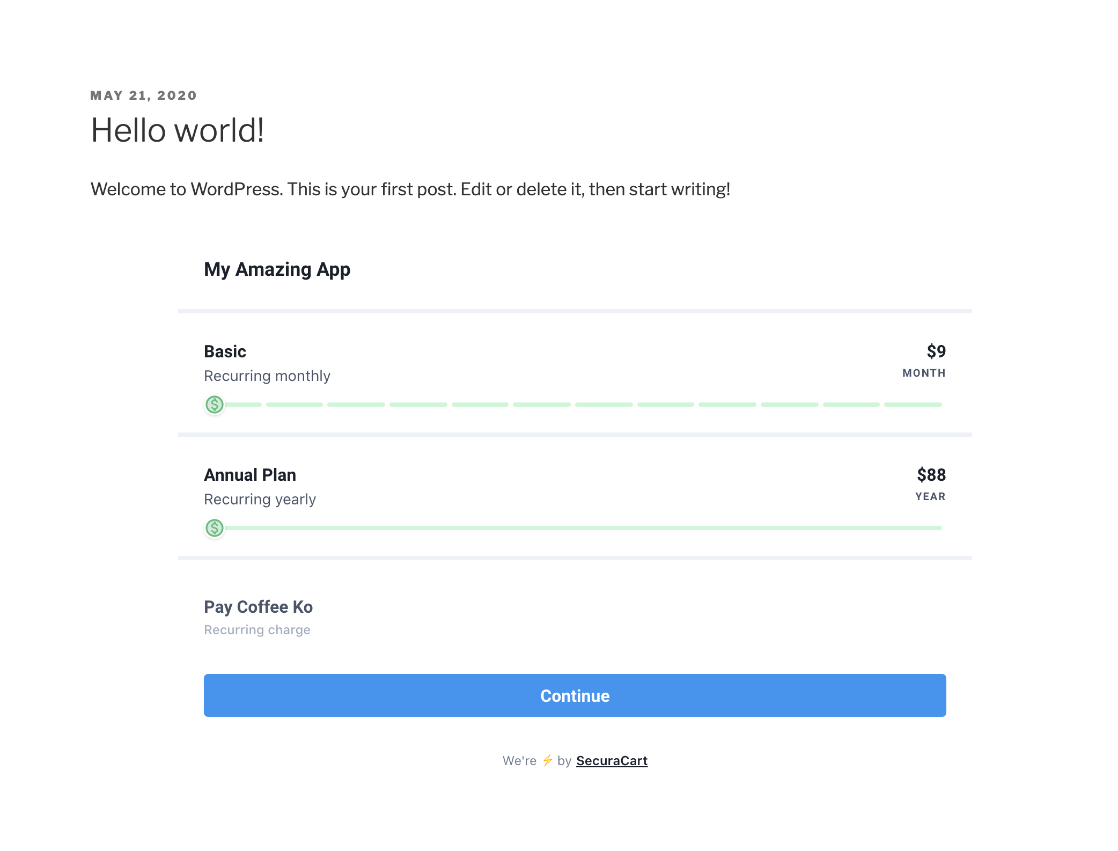This screenshot has width=1118, height=851.
Task: Click the dollar icon on Basic plan slider
Action: point(215,405)
